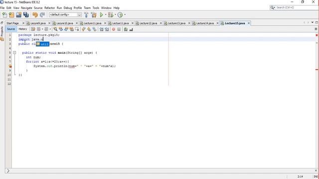Click the Debug Project toolbar icon
The image size is (319, 179).
[x=111, y=14]
